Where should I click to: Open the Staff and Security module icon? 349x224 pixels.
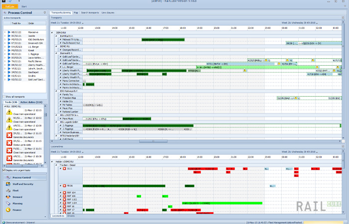pyautogui.click(x=8, y=184)
